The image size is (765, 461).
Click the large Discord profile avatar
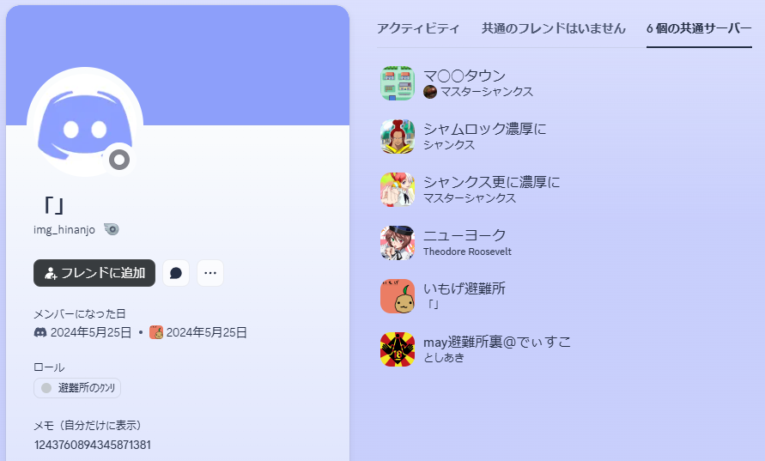click(x=85, y=122)
